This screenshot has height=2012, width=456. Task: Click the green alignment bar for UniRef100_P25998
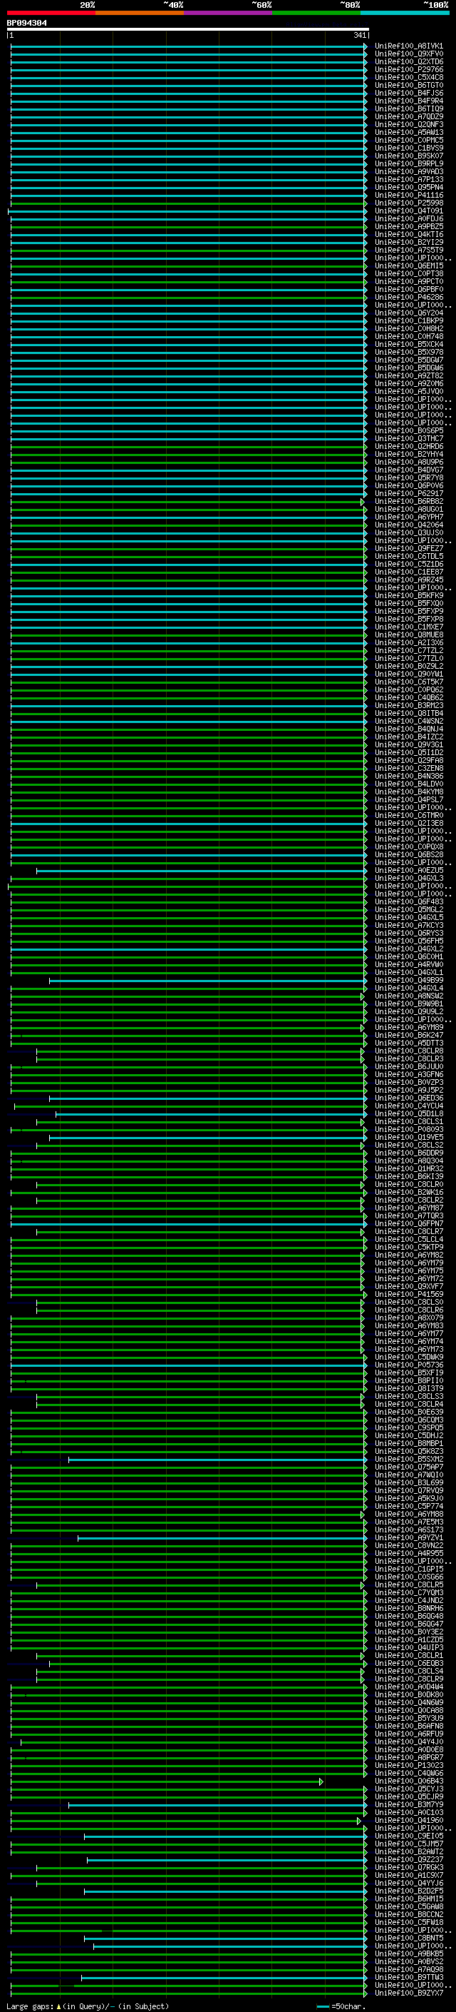[x=189, y=203]
